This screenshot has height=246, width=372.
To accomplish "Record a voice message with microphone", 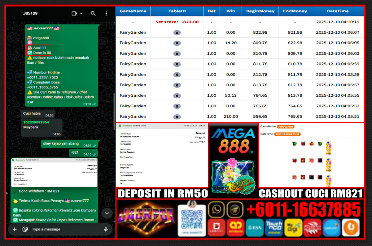I will coord(106,229).
